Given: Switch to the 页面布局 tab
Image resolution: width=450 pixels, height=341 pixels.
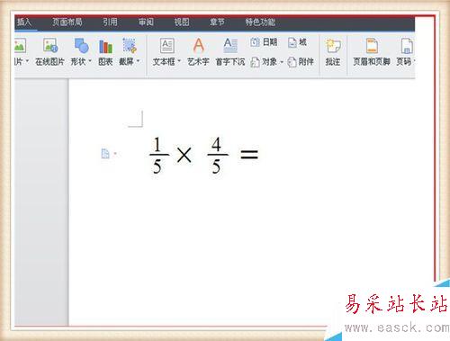Looking at the screenshot, I should [x=67, y=22].
